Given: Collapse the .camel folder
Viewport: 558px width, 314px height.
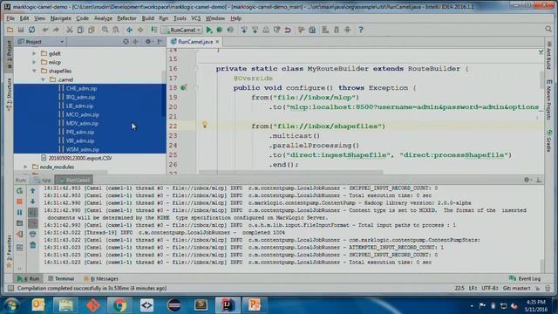Looking at the screenshot, I should [x=43, y=79].
